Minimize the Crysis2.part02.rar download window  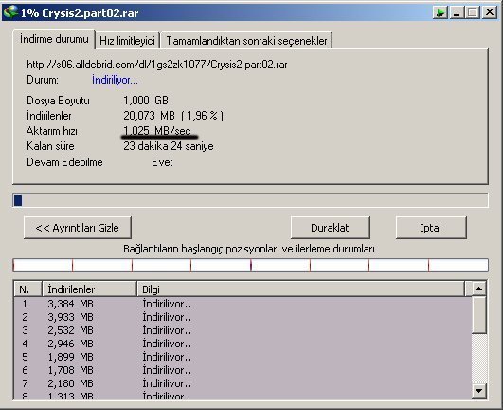(457, 12)
